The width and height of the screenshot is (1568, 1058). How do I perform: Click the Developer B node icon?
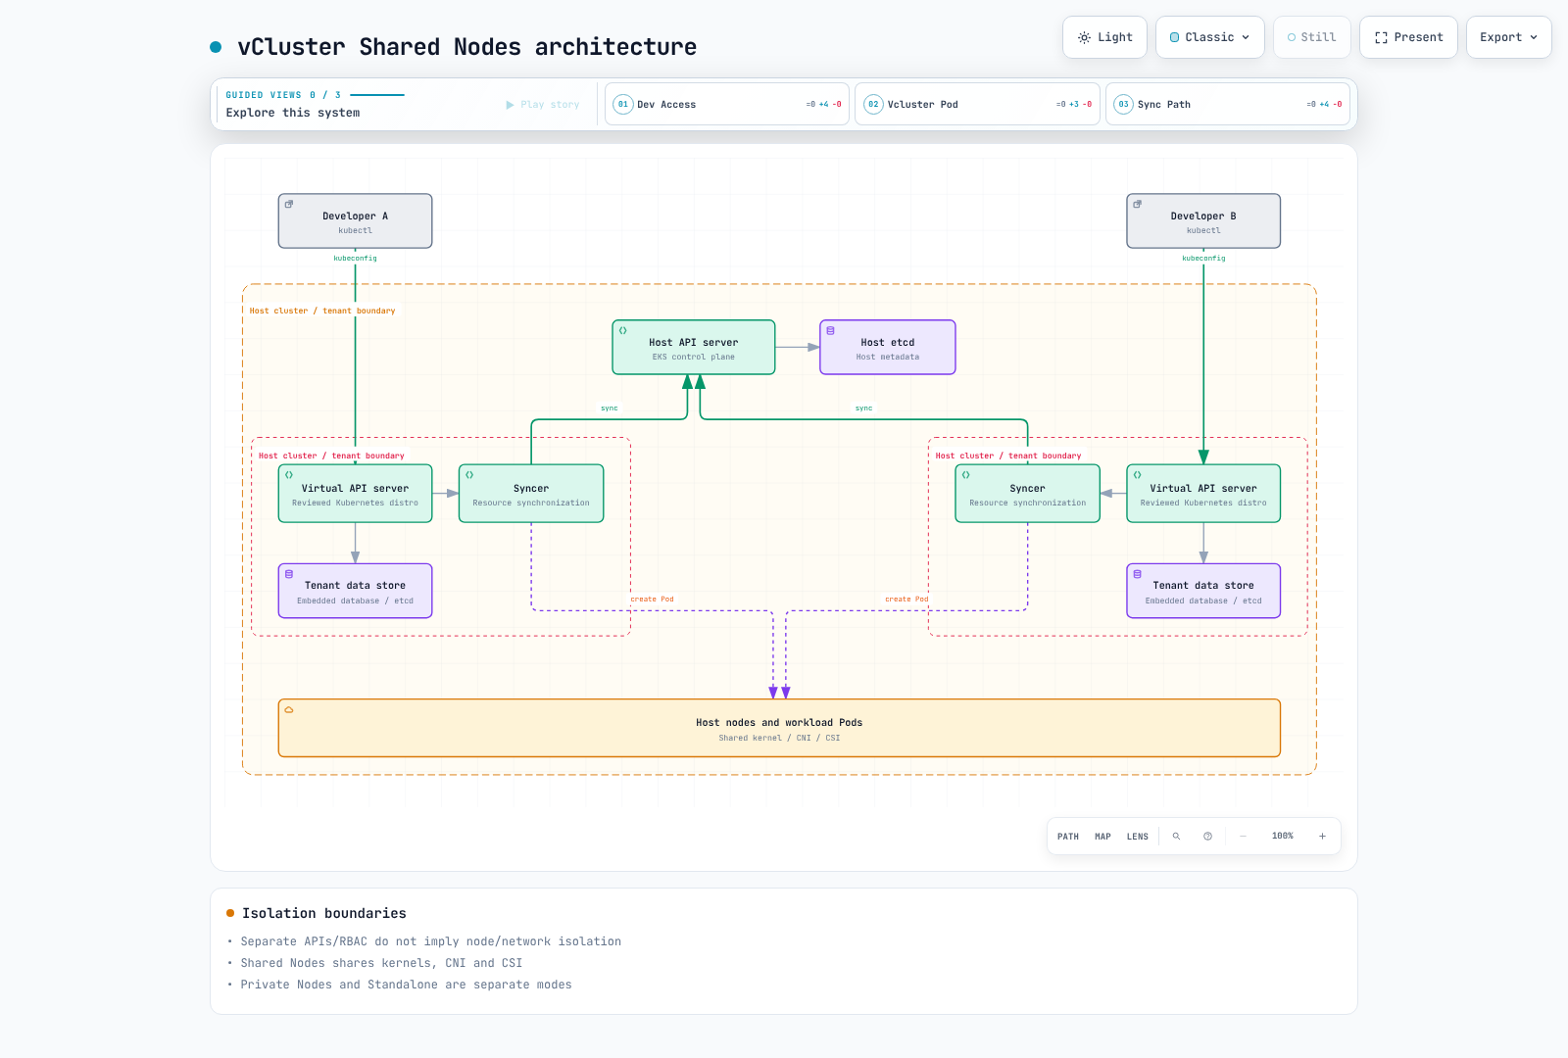coord(1137,205)
